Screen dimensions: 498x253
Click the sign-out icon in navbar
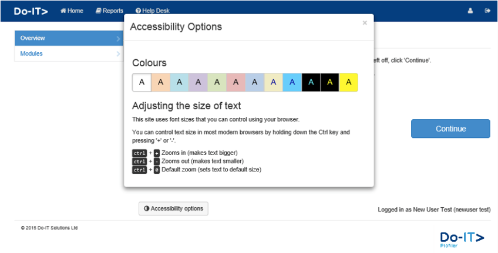[x=487, y=11]
